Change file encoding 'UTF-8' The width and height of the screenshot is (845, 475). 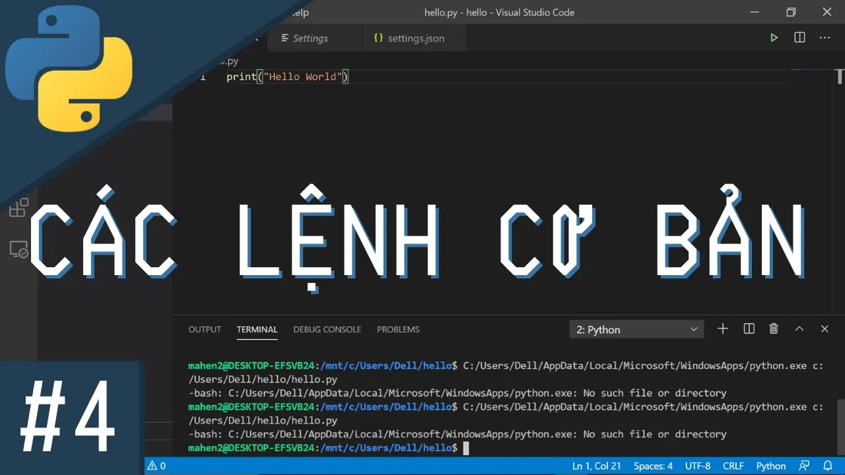coord(698,466)
